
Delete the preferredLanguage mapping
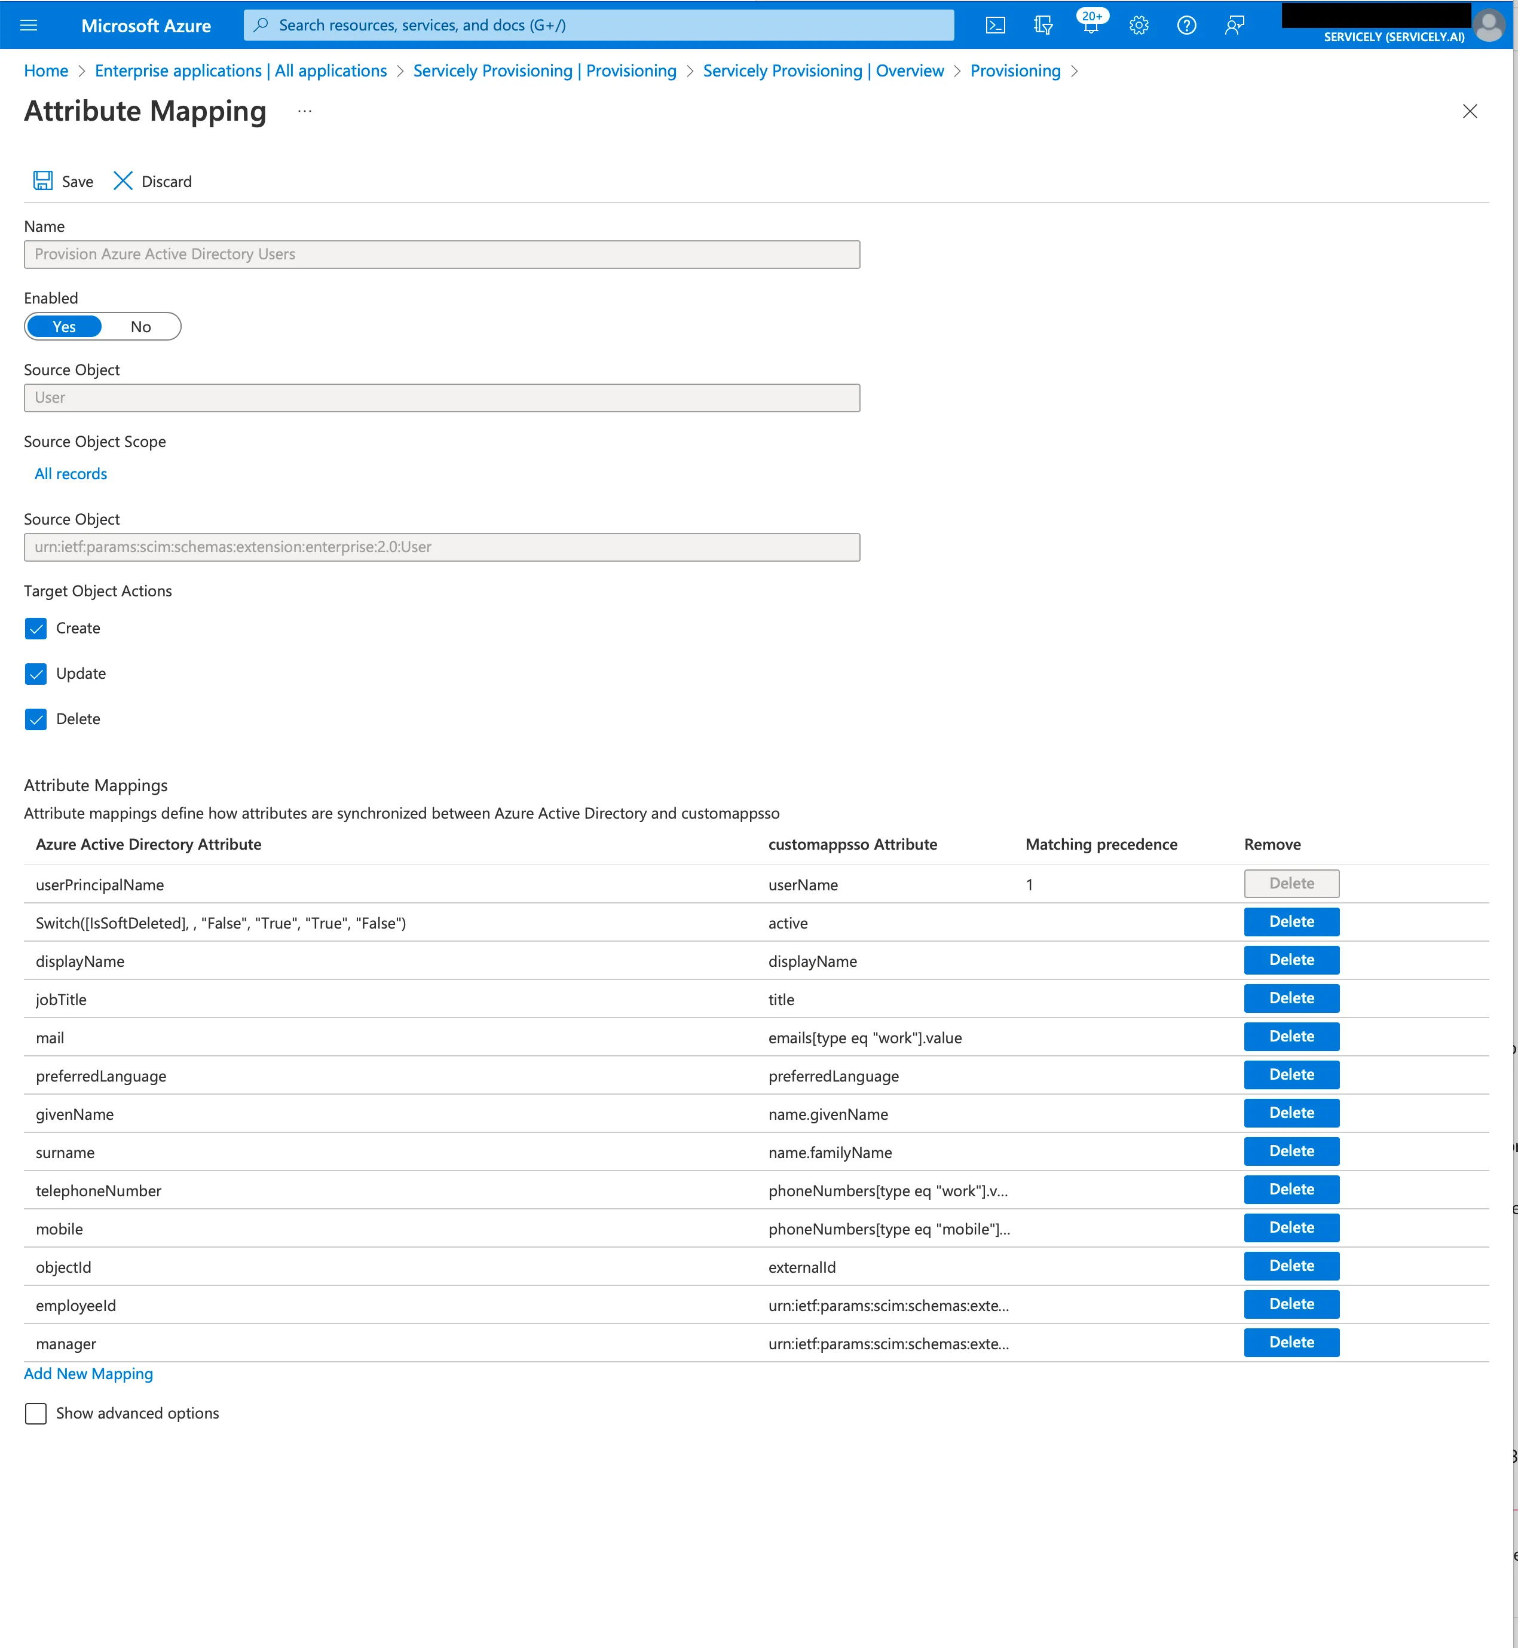(x=1291, y=1075)
